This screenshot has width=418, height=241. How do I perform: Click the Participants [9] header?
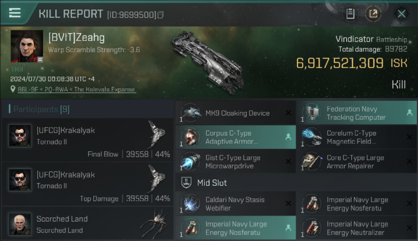(x=41, y=109)
